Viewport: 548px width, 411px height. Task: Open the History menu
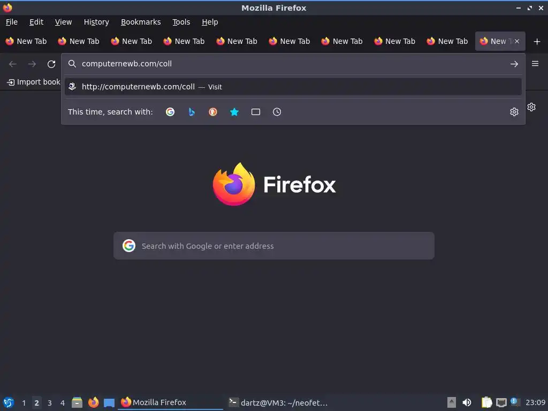click(x=96, y=22)
